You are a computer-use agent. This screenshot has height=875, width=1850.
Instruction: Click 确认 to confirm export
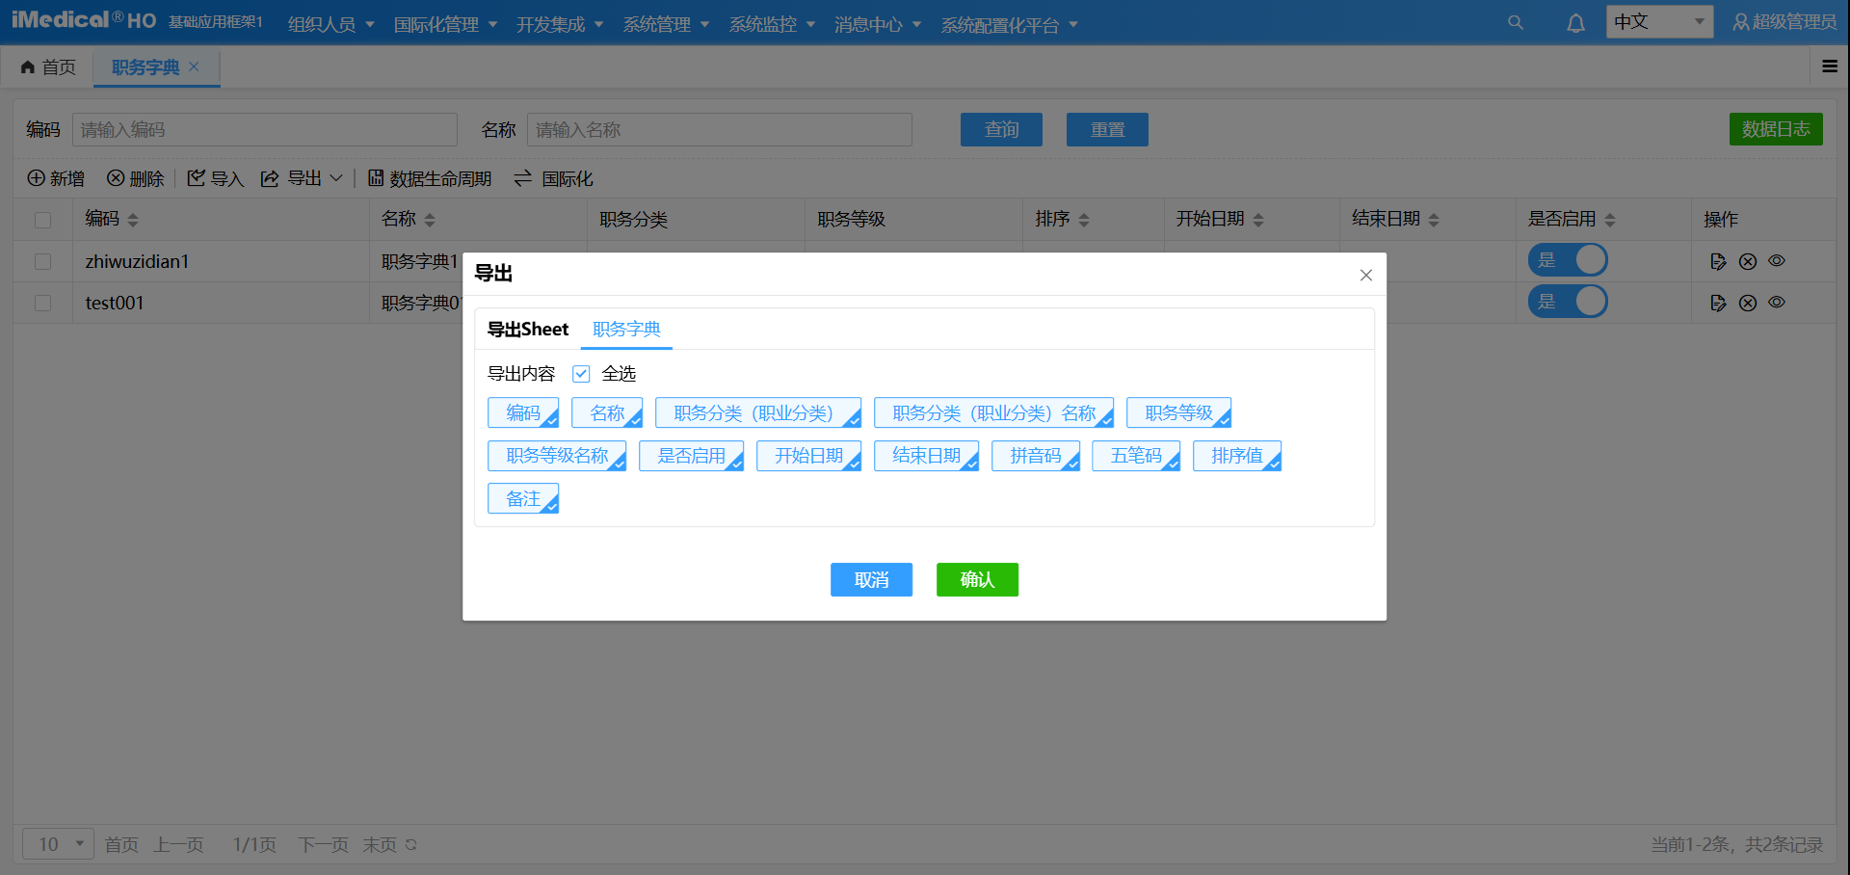977,579
